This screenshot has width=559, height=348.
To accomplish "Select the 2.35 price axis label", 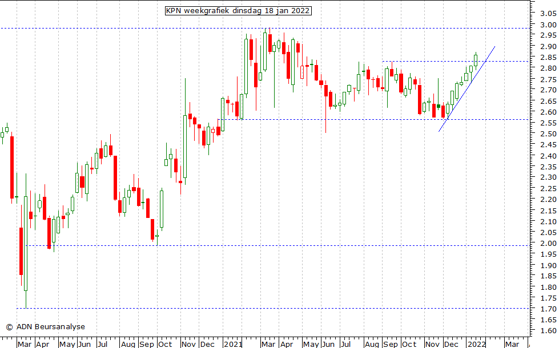I will [x=548, y=167].
